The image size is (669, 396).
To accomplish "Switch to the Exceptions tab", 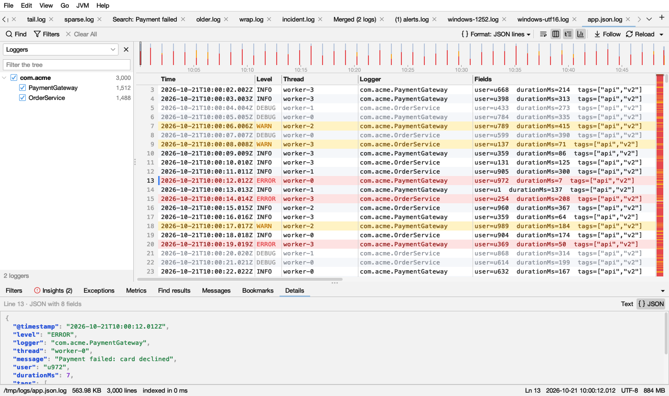I will [x=99, y=291].
